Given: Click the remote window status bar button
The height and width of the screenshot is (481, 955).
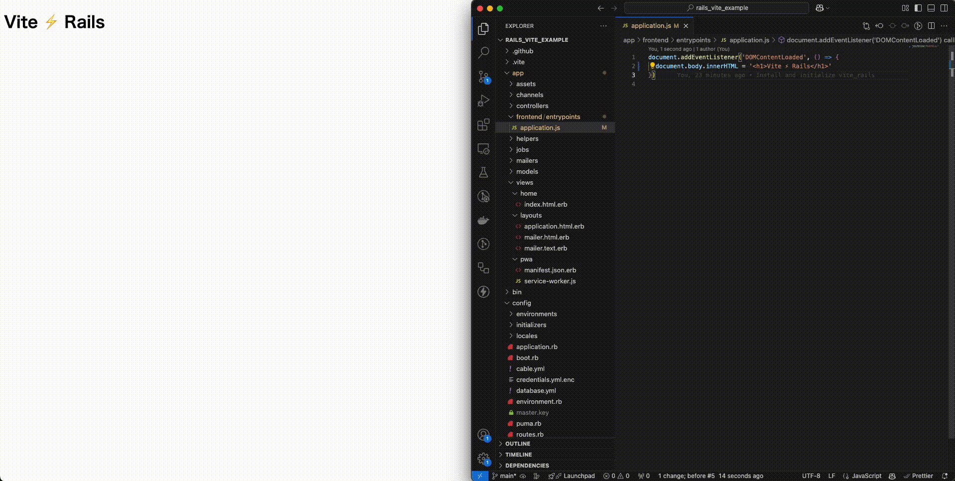Looking at the screenshot, I should pyautogui.click(x=480, y=476).
